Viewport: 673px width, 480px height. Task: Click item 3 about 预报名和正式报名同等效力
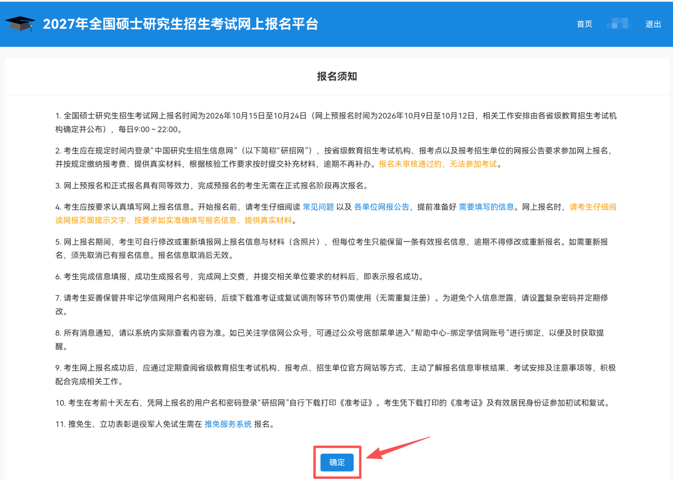pos(212,185)
